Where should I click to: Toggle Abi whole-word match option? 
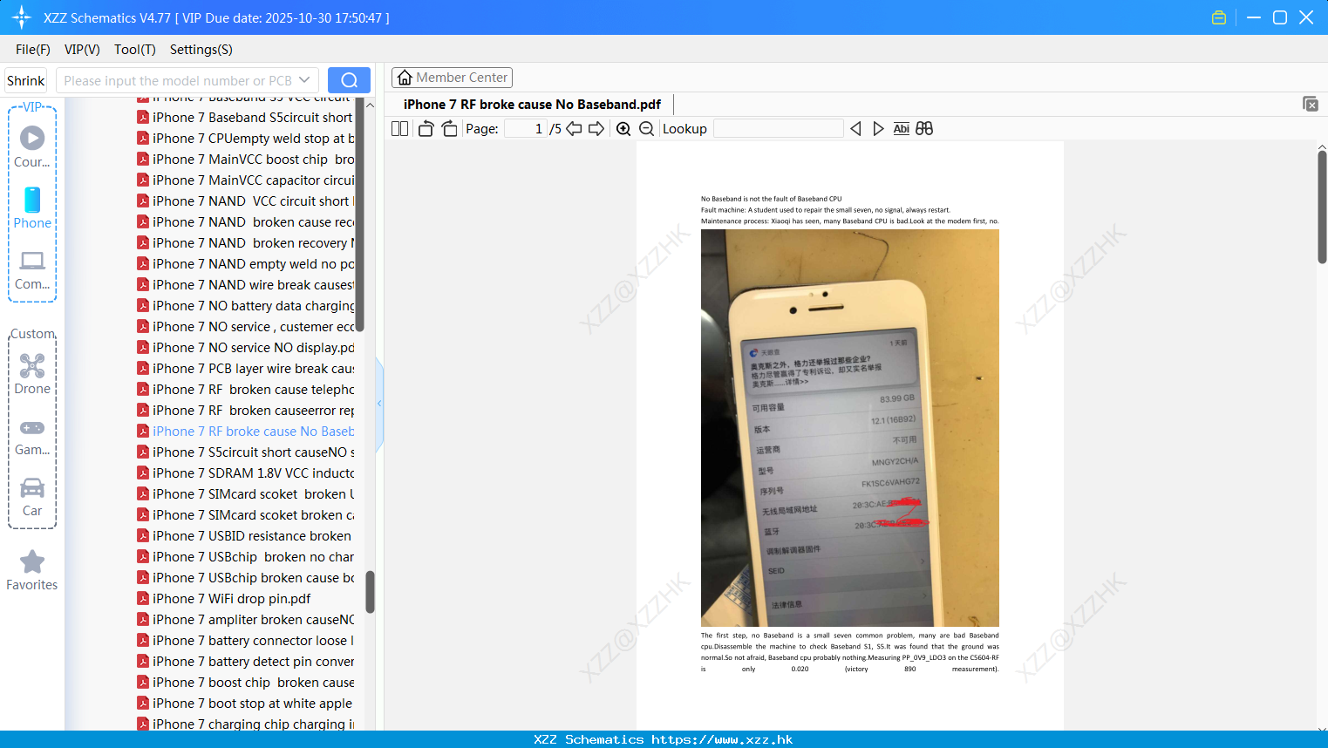(x=901, y=129)
